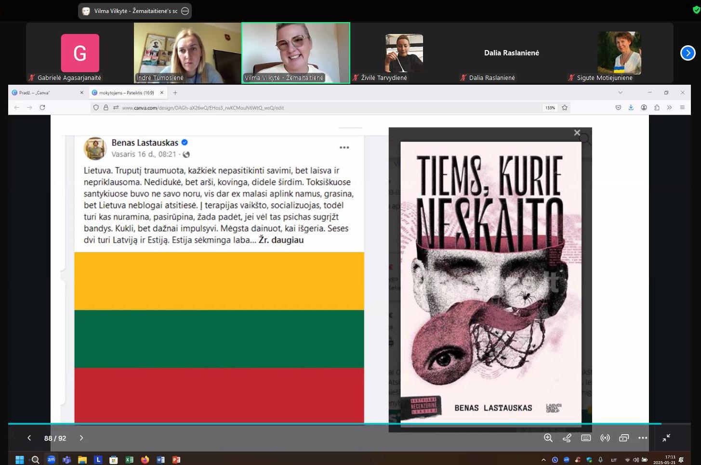This screenshot has height=465, width=701.
Task: Show hidden system tray icons
Action: click(543, 460)
